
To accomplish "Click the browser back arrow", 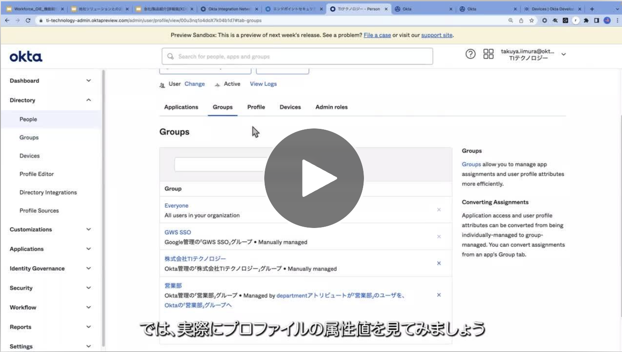I will [x=7, y=20].
